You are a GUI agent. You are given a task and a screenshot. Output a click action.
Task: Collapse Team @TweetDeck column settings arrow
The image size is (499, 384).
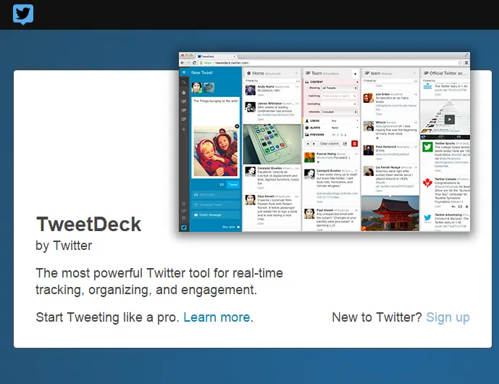(x=355, y=74)
